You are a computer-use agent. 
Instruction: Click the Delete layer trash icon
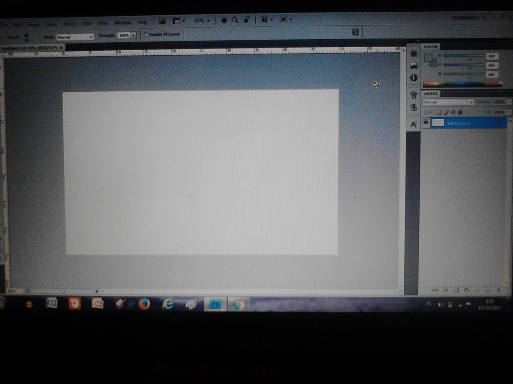(498, 290)
